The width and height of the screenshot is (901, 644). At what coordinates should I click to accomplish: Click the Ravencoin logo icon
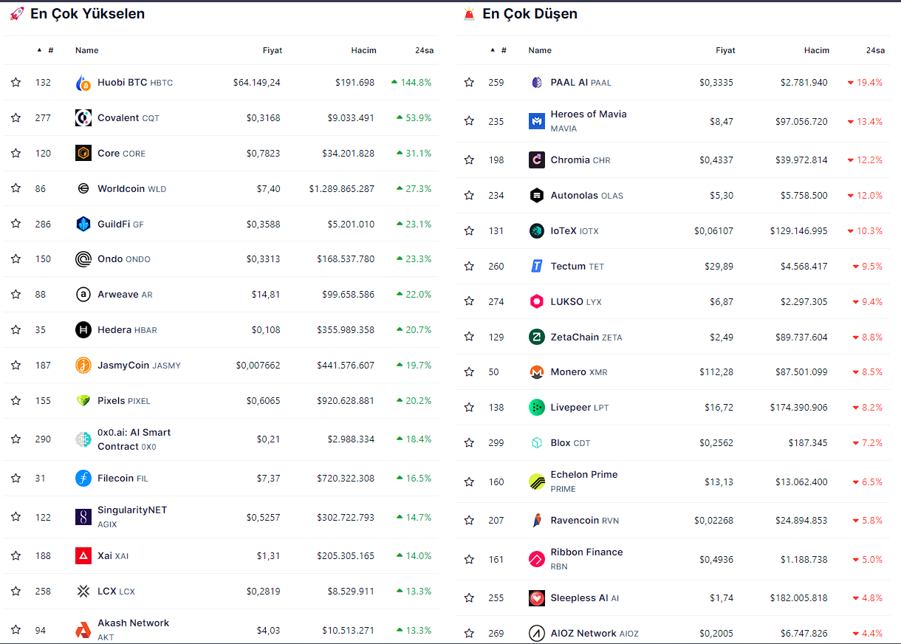537,521
